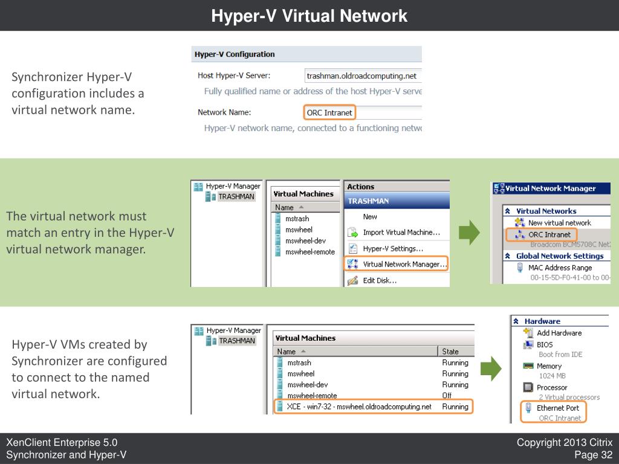Click the Off state of mswheel-remote
The image size is (619, 464).
(447, 395)
